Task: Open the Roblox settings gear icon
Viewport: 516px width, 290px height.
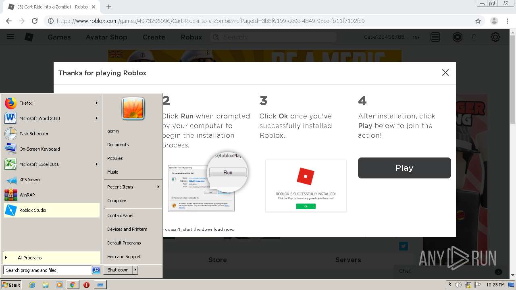Action: [x=495, y=37]
